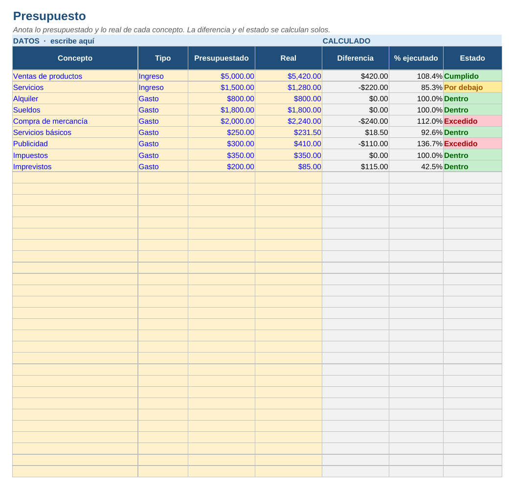514x489 pixels.
Task: Select the -$240.00 difference cell
Action: coord(356,121)
